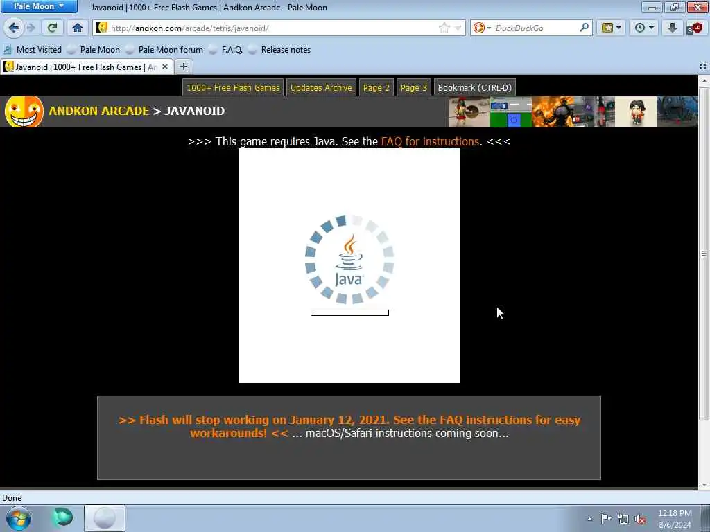Expand the address bar history dropdown arrow
This screenshot has height=532, width=710.
pos(458,28)
